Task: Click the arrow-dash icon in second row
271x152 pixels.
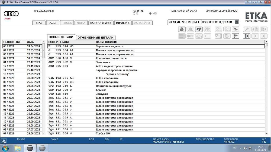Action: pyautogui.click(x=207, y=36)
